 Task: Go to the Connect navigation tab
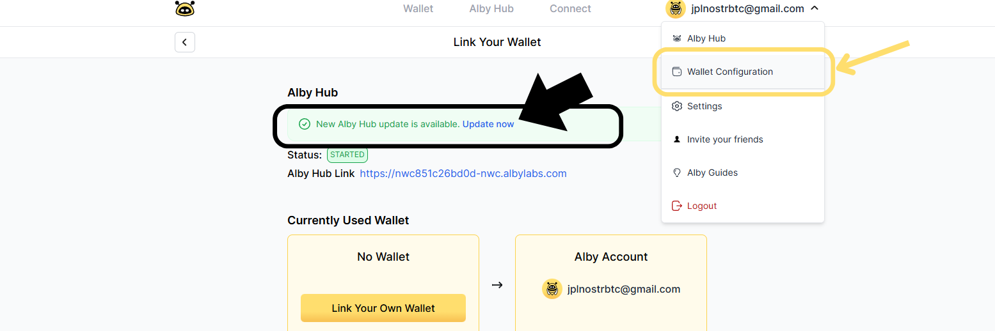[x=570, y=9]
